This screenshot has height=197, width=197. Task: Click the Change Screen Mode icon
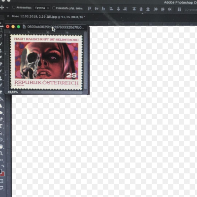[x=1, y=188]
